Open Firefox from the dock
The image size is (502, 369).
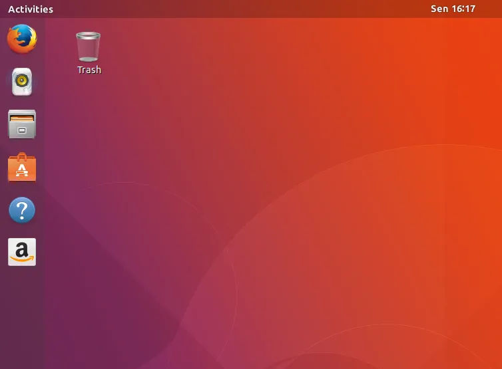coord(22,39)
